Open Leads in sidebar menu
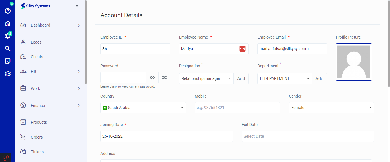390x162 pixels. (x=36, y=42)
